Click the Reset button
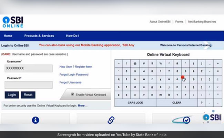Image resolution: width=224 pixels, height=138 pixels. (x=28, y=95)
